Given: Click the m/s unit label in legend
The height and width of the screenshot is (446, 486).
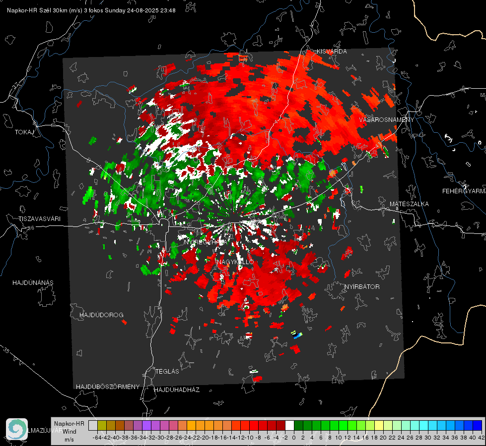Looking at the screenshot, I should [x=69, y=440].
